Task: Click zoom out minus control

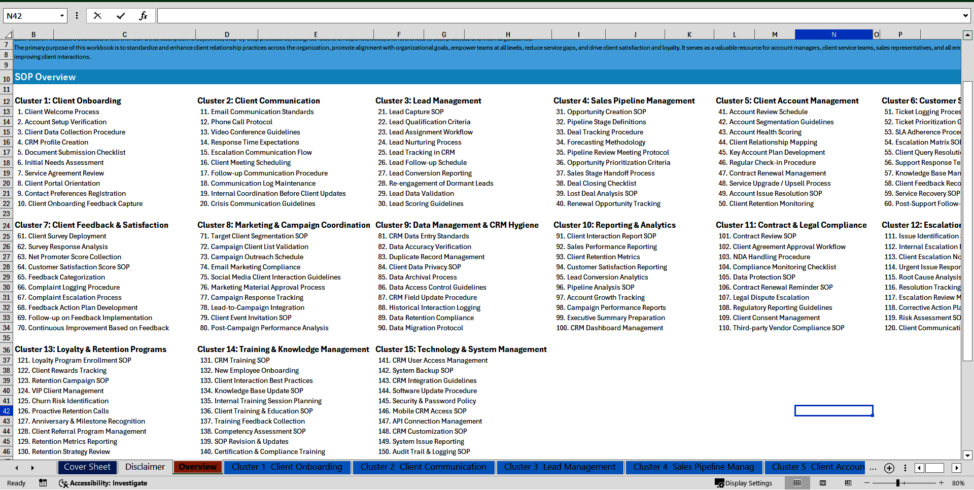Action: click(x=867, y=483)
